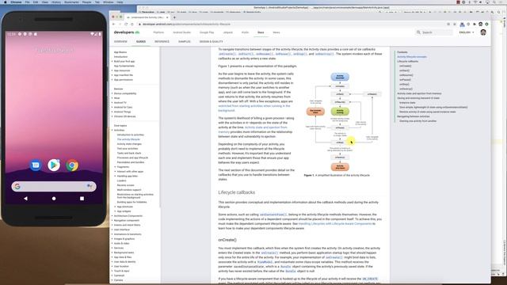This screenshot has width=507, height=285.
Task: Switch to the DESIGN & QUALITY tab
Action: coord(212,42)
